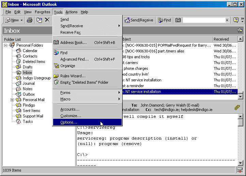This screenshot has height=176, width=246.
Task: Click preview pane scroll up arrow
Action: click(x=240, y=116)
